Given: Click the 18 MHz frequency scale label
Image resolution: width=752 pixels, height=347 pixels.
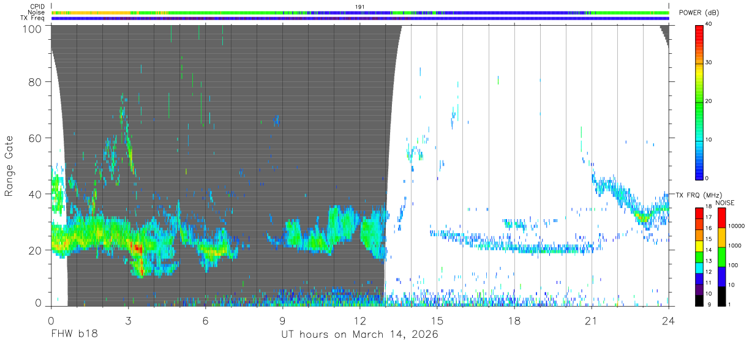Looking at the screenshot, I should (708, 206).
